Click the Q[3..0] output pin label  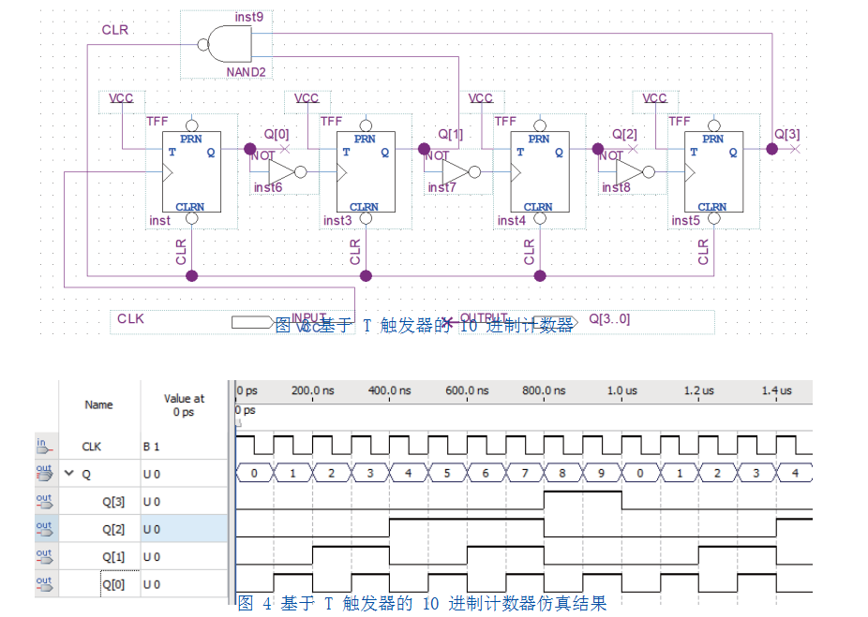coord(609,319)
